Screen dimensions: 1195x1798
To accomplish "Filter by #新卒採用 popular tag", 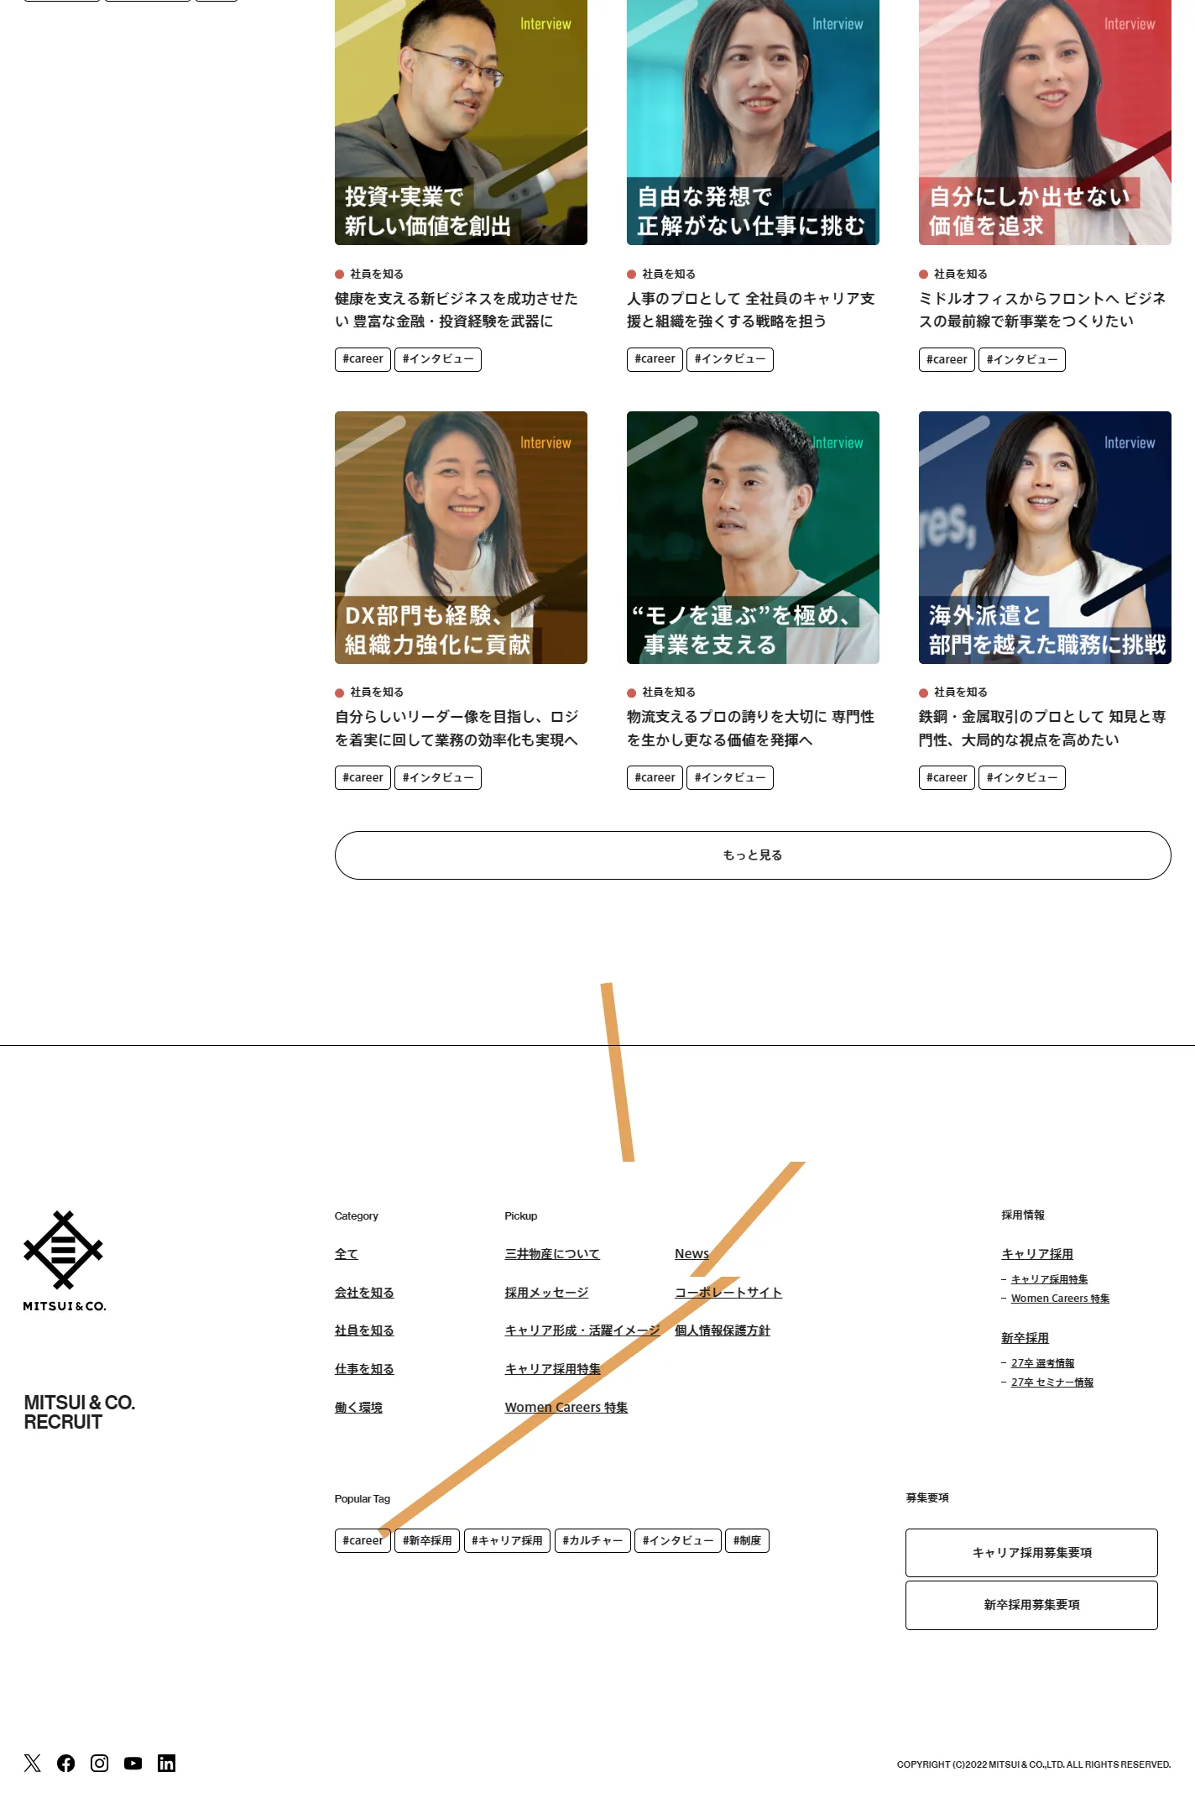I will (x=427, y=1541).
